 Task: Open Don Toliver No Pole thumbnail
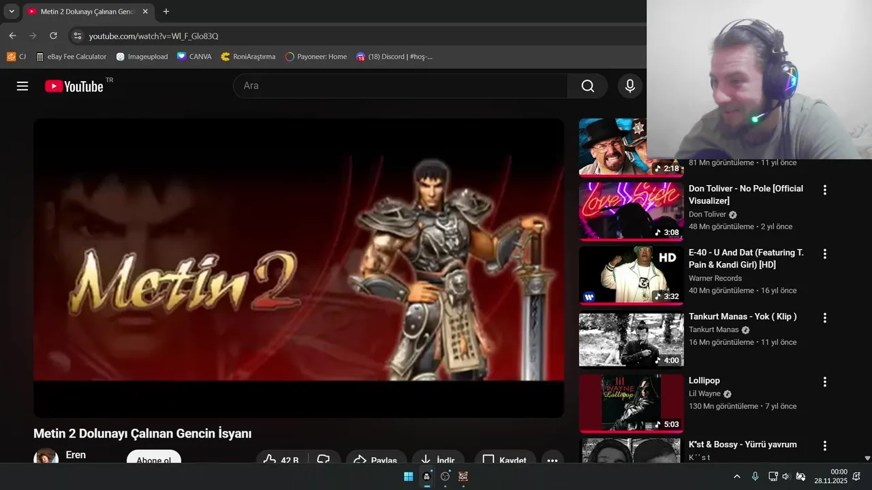point(631,211)
